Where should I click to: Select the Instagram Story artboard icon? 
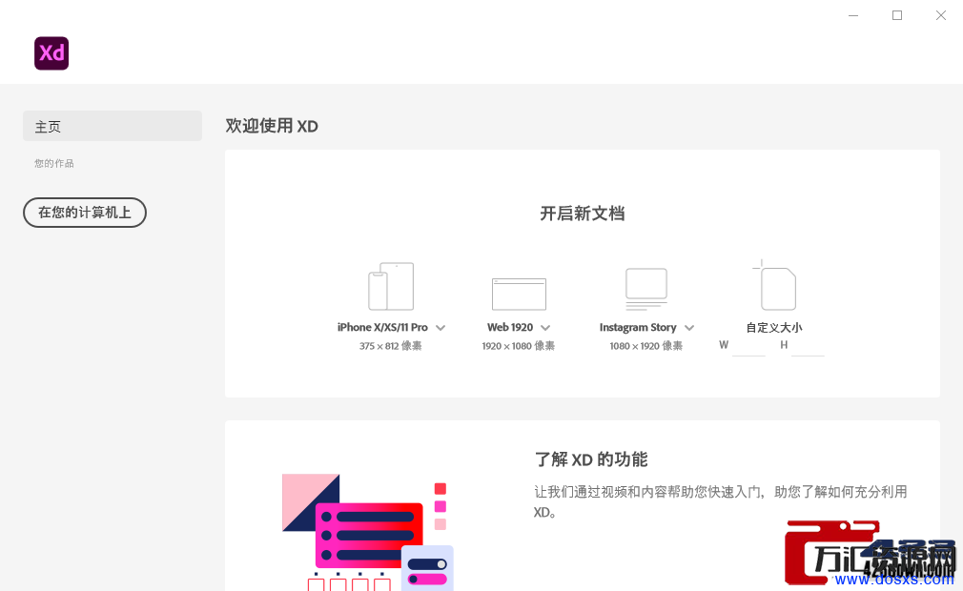(x=646, y=289)
